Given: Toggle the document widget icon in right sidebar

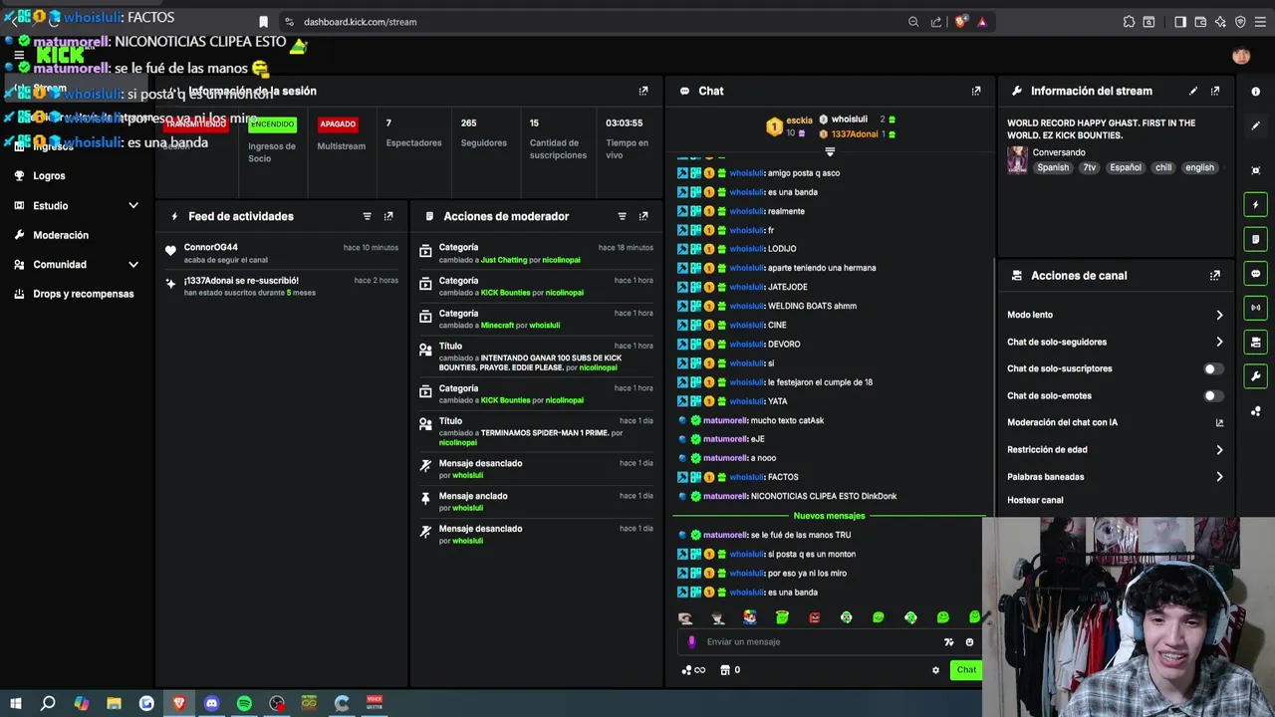Looking at the screenshot, I should [x=1255, y=239].
